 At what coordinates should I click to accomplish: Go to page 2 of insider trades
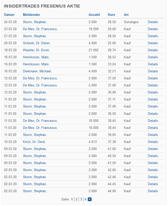[x=76, y=199]
